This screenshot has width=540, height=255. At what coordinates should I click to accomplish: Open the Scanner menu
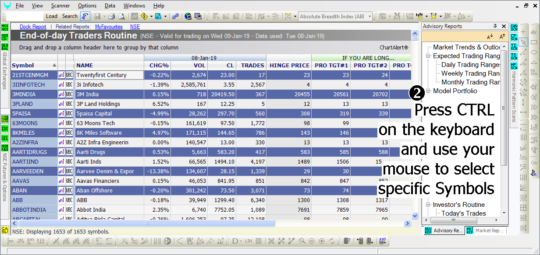(60, 6)
